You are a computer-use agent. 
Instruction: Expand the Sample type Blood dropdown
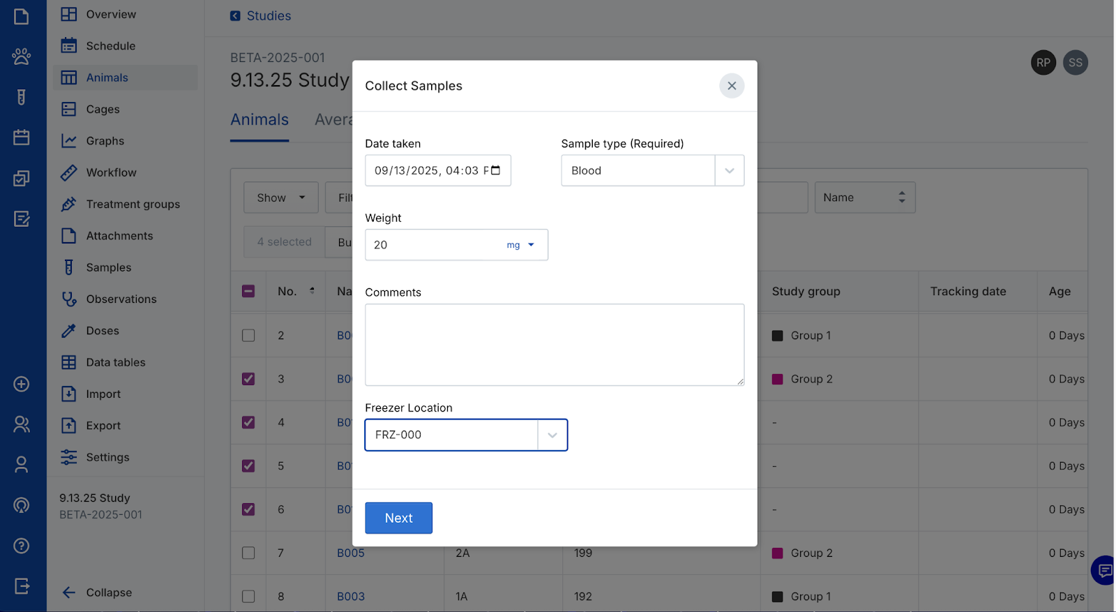click(x=729, y=171)
